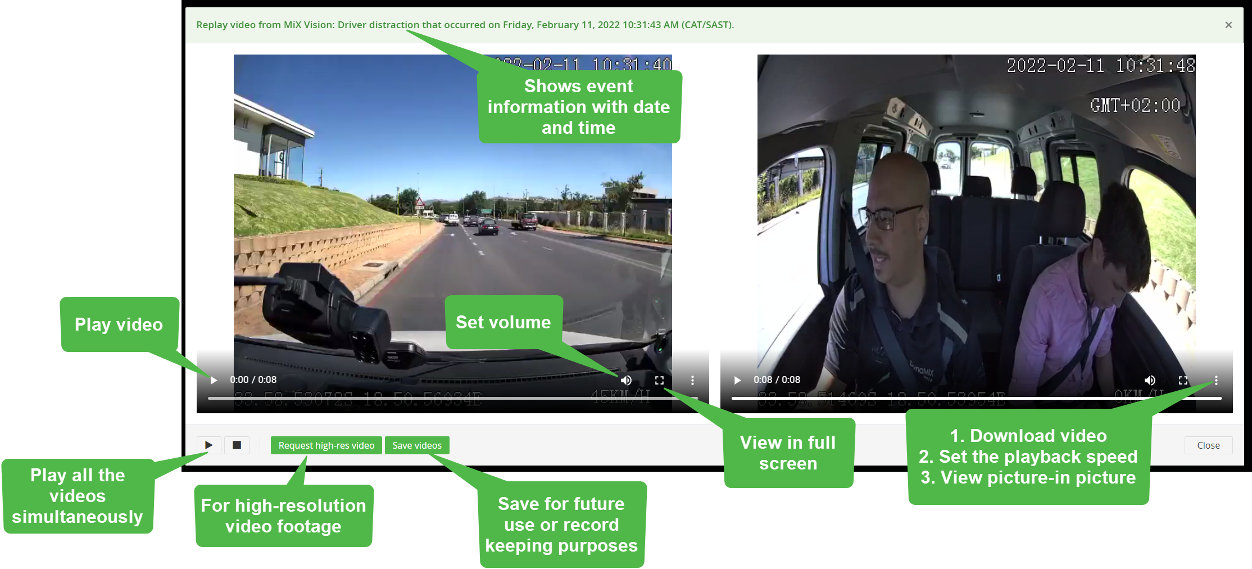
Task: Expand the right video to full screen
Action: click(x=1183, y=381)
